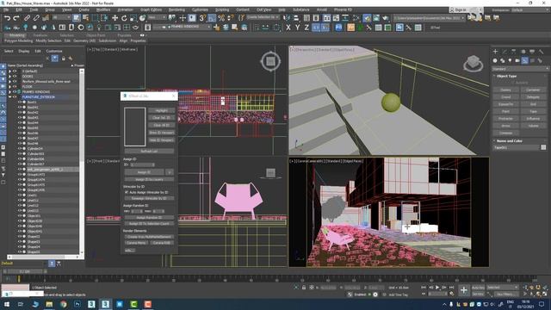The height and width of the screenshot is (310, 551).
Task: Activate the Select and Scale tool
Action: click(133, 18)
